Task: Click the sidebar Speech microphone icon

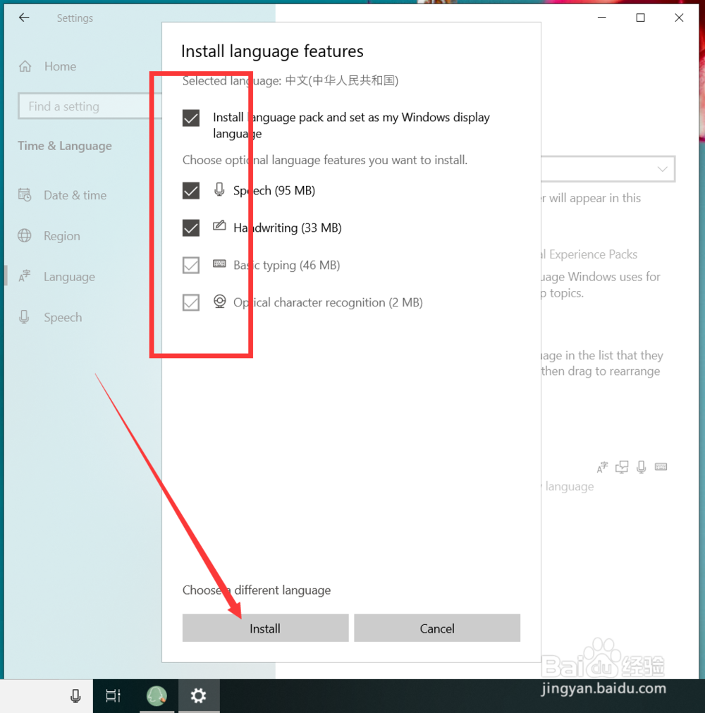Action: coord(24,317)
